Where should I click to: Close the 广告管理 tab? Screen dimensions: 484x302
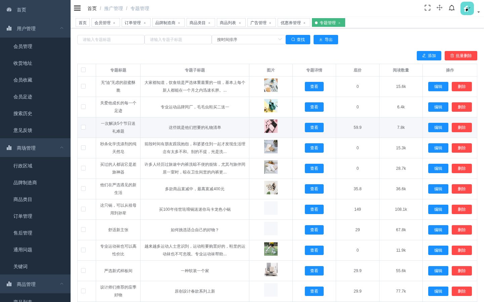pyautogui.click(x=270, y=23)
